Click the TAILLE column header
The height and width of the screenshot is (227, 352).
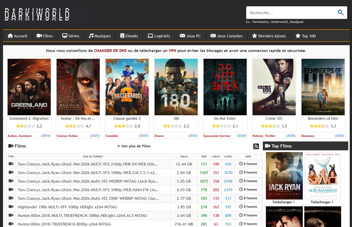pos(184,157)
